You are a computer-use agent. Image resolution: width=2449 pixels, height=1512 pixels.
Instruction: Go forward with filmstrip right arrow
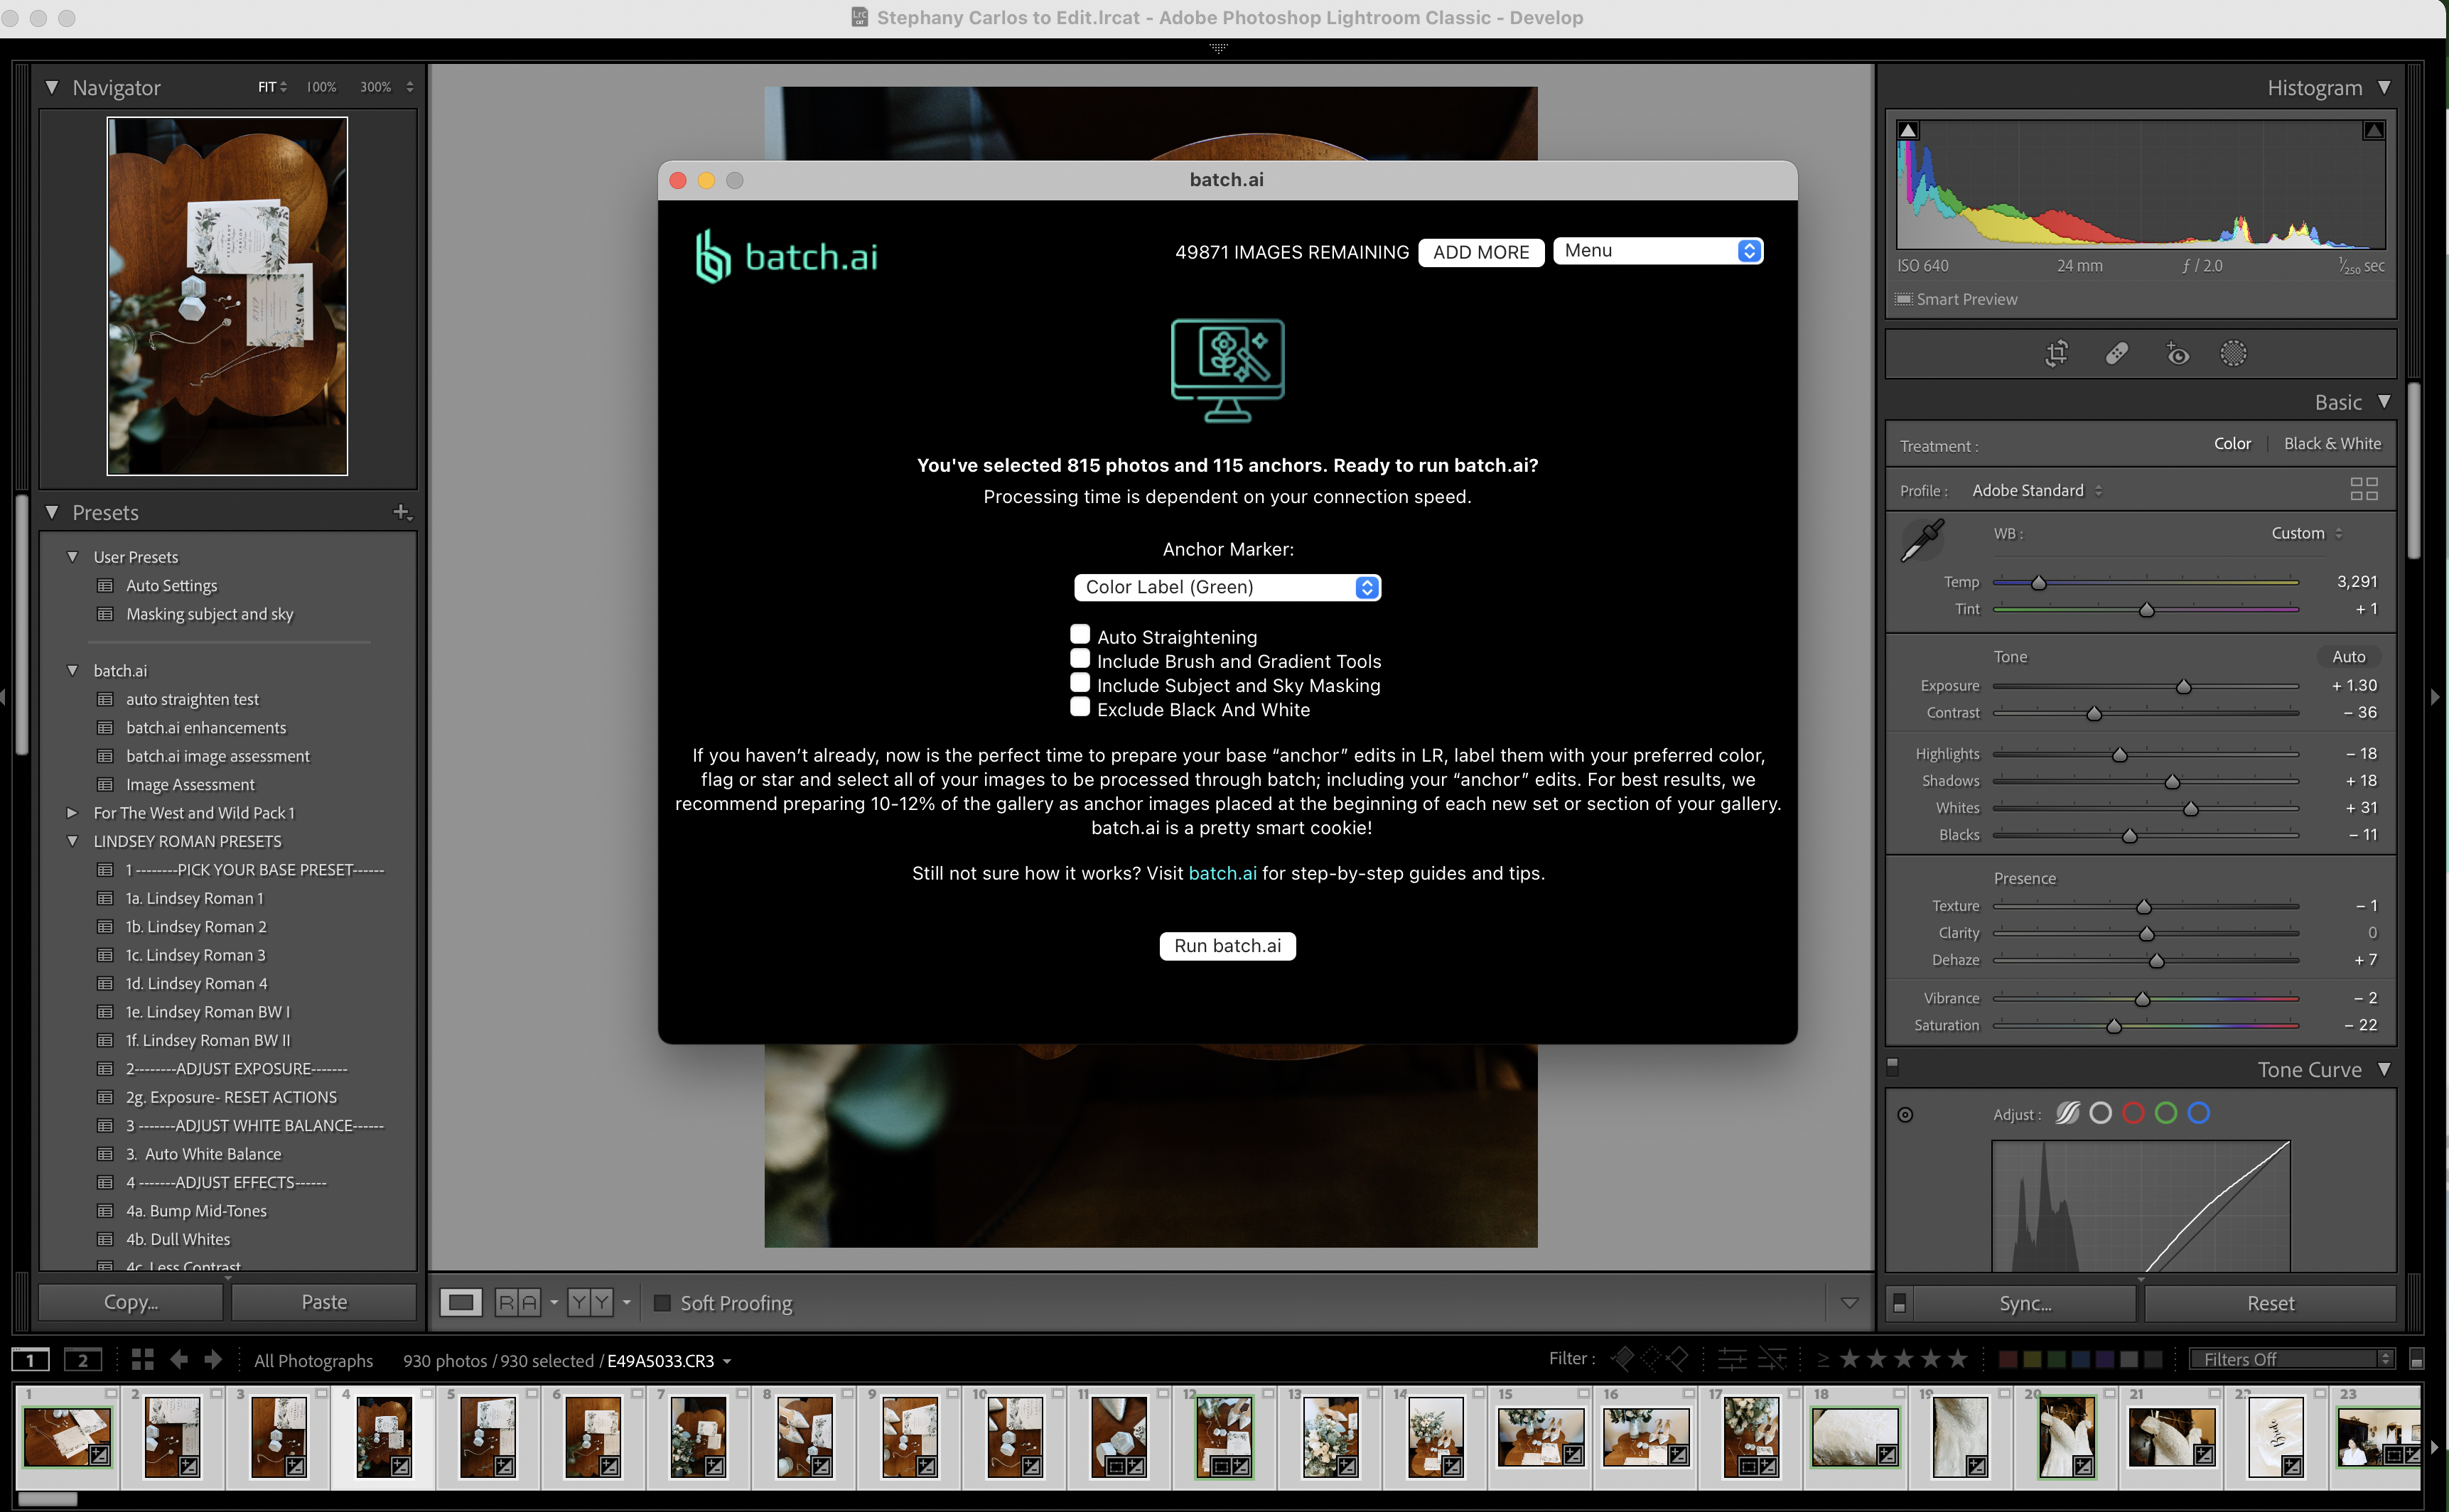tap(213, 1360)
